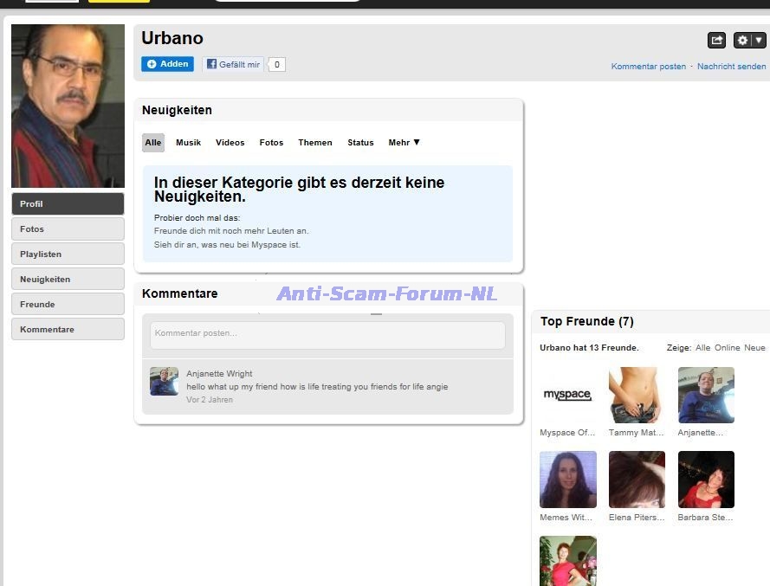The width and height of the screenshot is (770, 586).
Task: Switch to the Musik news tab
Action: pyautogui.click(x=188, y=143)
